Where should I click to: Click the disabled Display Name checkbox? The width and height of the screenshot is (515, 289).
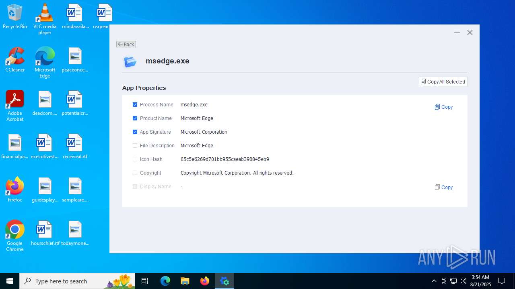(135, 187)
